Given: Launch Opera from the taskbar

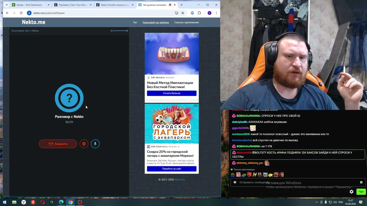Looking at the screenshot, I should [42, 202].
